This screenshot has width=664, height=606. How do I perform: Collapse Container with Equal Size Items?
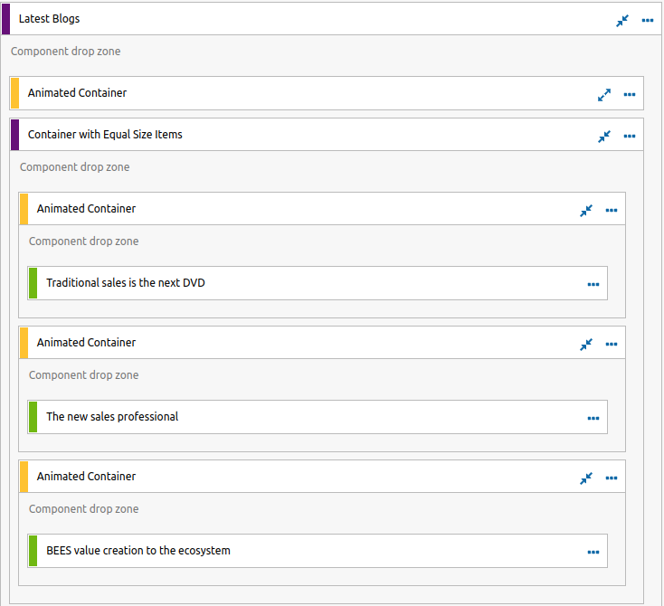tap(604, 136)
